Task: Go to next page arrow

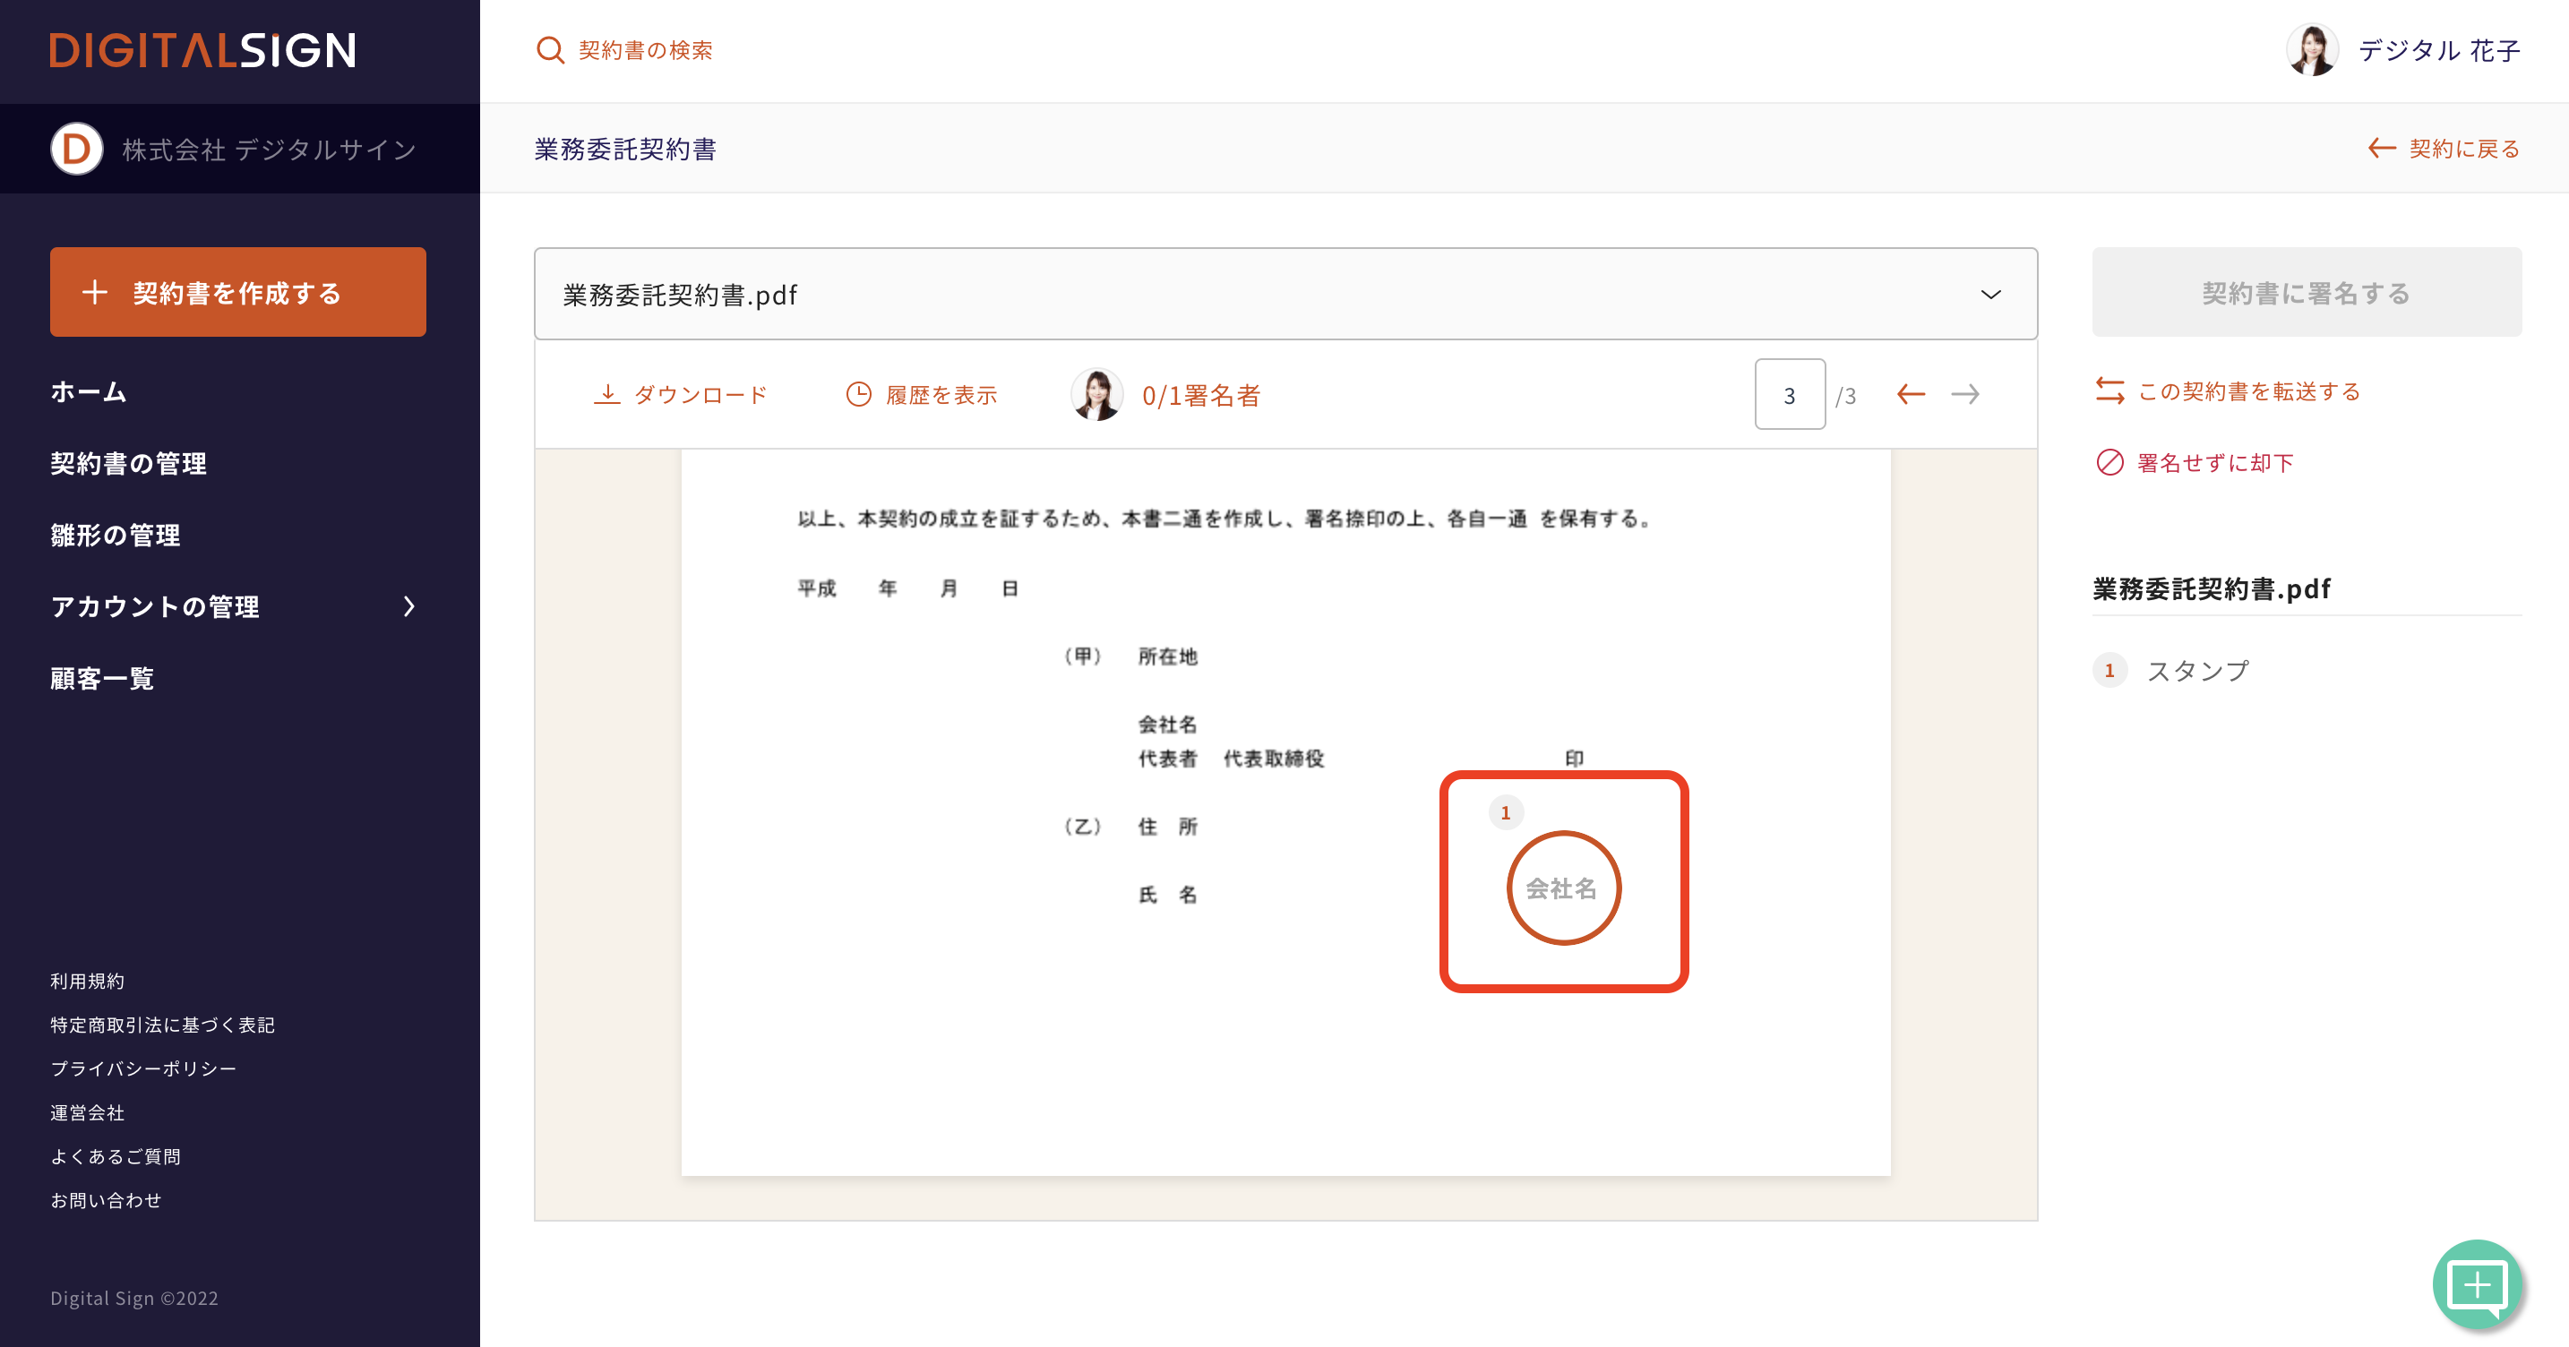Action: point(1964,395)
